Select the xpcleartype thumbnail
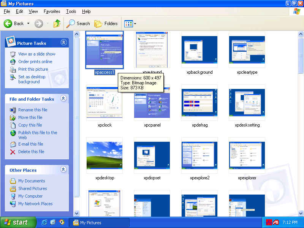The image size is (304, 228). coord(247,50)
